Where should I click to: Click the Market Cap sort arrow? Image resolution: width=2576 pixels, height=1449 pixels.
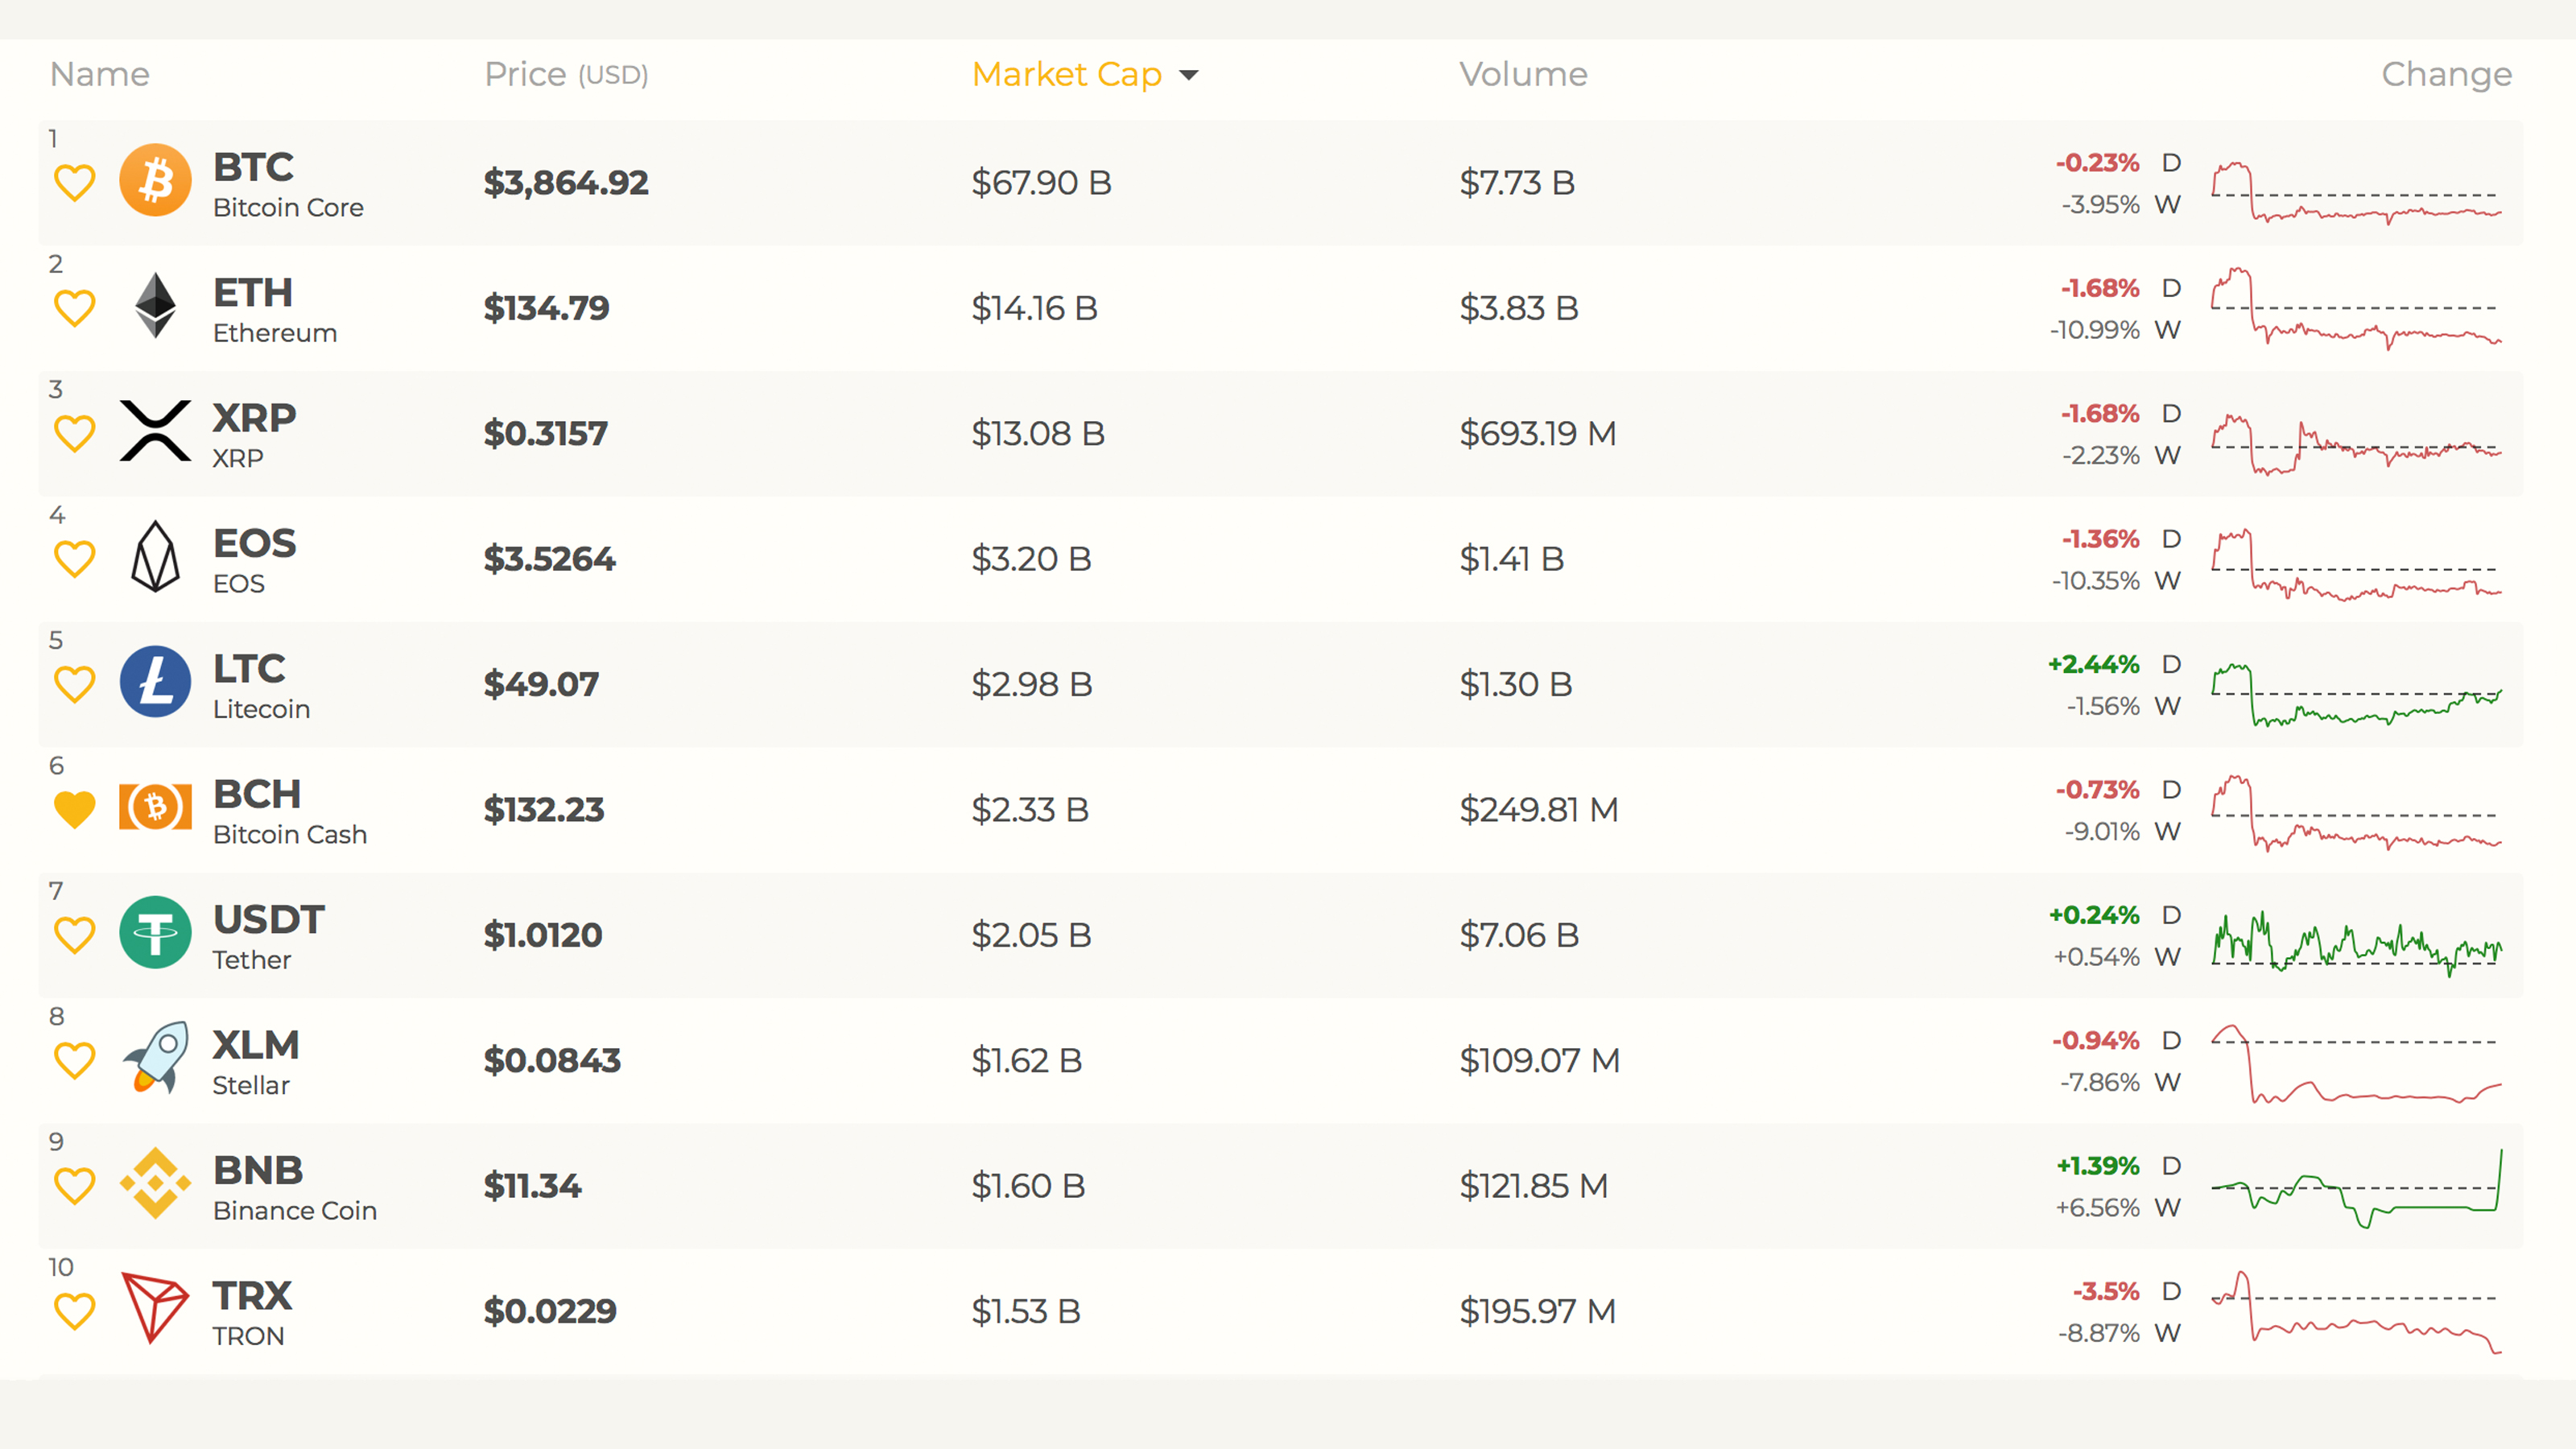tap(1189, 75)
